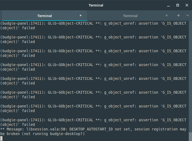Click the ** Message: text
This screenshot has height=141, width=192.
pos(12,129)
